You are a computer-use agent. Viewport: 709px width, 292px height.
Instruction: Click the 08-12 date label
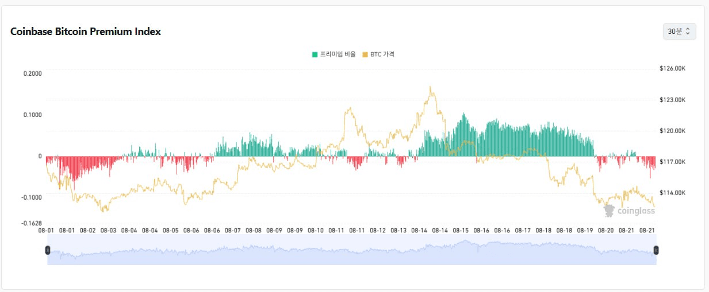pos(378,231)
